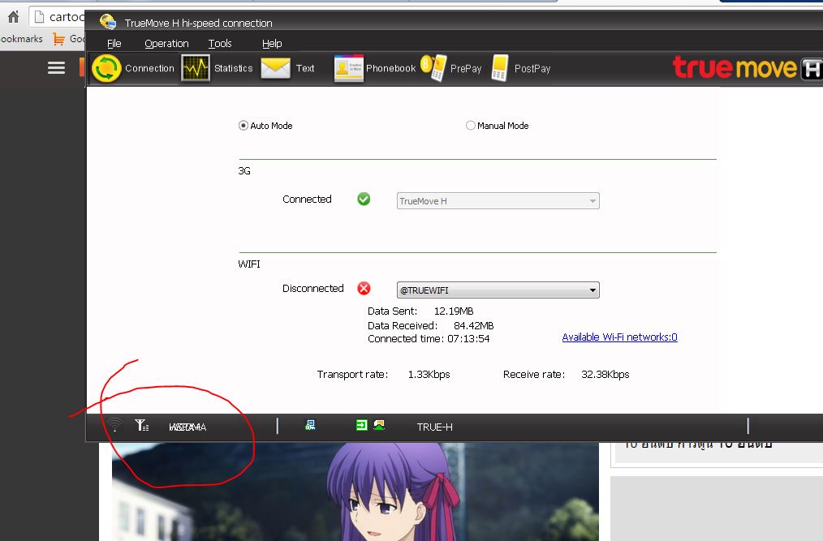
Task: Click the picture status icon beside TRUE-H
Action: pyautogui.click(x=379, y=425)
